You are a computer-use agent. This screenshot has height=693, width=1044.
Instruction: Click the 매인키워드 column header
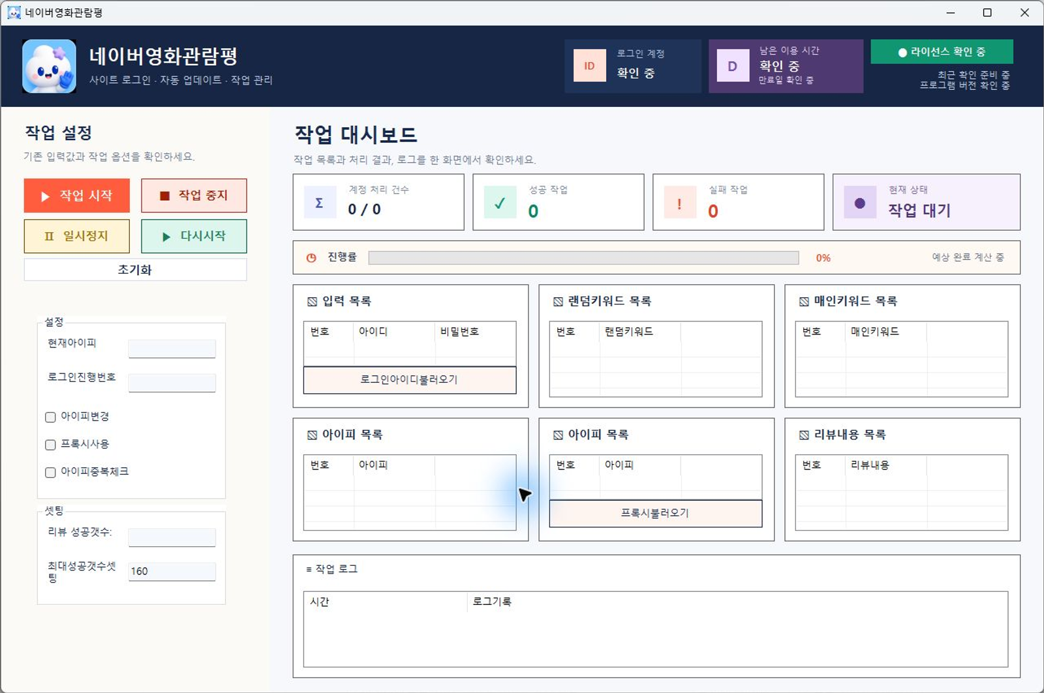[x=886, y=332]
